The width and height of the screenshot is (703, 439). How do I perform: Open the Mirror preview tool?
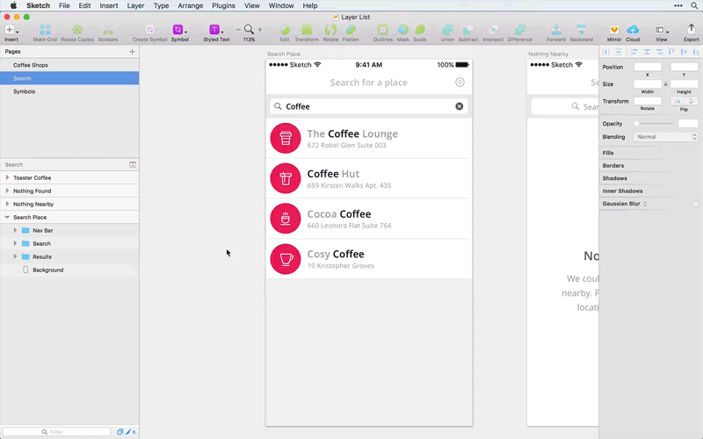(613, 31)
